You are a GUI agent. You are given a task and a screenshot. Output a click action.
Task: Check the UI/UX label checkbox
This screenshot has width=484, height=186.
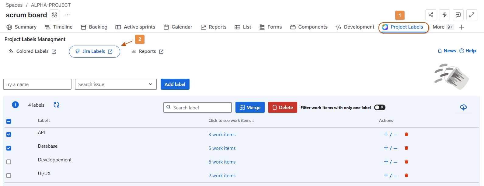point(9,175)
